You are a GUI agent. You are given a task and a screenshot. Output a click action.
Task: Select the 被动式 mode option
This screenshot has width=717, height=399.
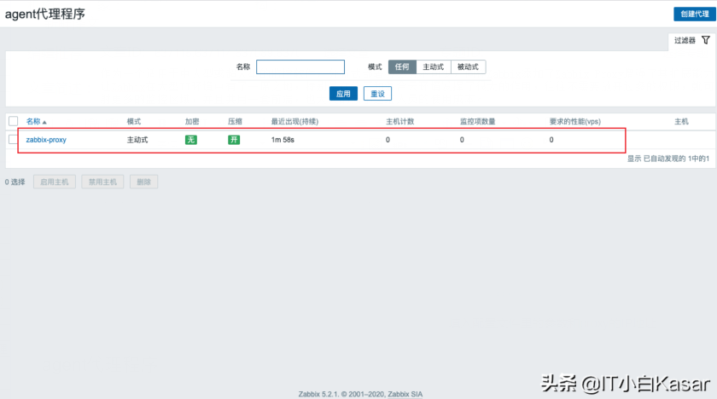pyautogui.click(x=469, y=66)
